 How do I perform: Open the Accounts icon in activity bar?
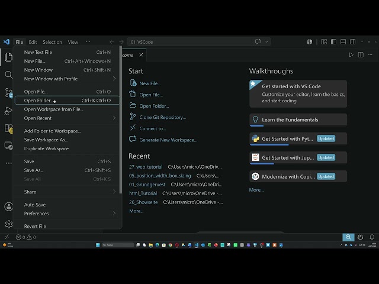coord(9,206)
